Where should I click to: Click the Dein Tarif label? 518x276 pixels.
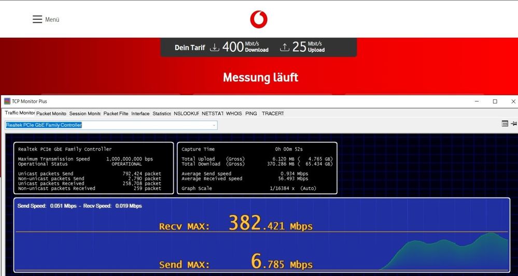190,48
